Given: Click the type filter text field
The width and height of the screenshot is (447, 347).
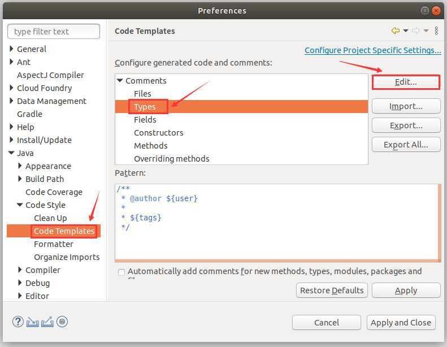Looking at the screenshot, I should pyautogui.click(x=54, y=32).
